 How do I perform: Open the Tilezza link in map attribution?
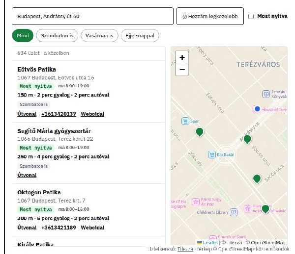tap(234, 243)
